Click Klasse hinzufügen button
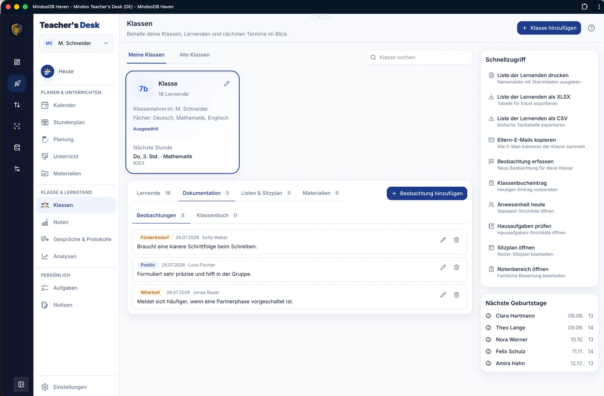This screenshot has width=604, height=396. coord(549,28)
